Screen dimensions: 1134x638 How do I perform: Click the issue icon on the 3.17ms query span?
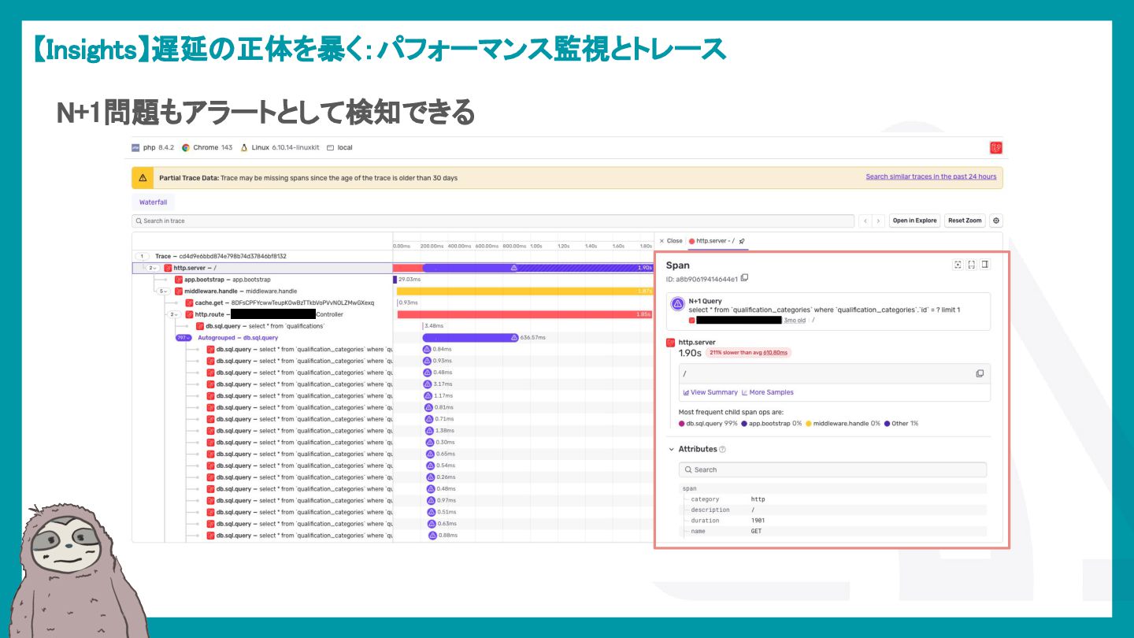coord(428,384)
